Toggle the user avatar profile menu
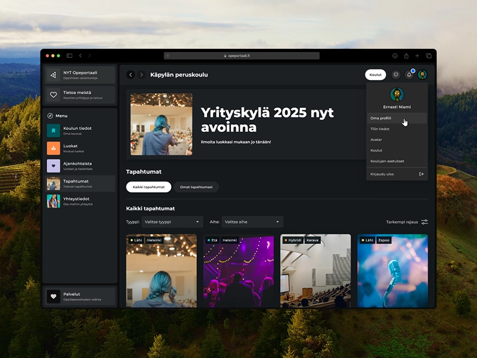477x358 pixels. (422, 75)
